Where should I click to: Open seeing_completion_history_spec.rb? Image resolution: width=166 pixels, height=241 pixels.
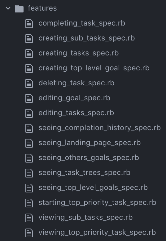pos(99,128)
